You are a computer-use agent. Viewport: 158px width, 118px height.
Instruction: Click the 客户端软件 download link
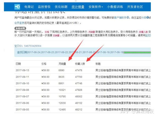[120, 18]
